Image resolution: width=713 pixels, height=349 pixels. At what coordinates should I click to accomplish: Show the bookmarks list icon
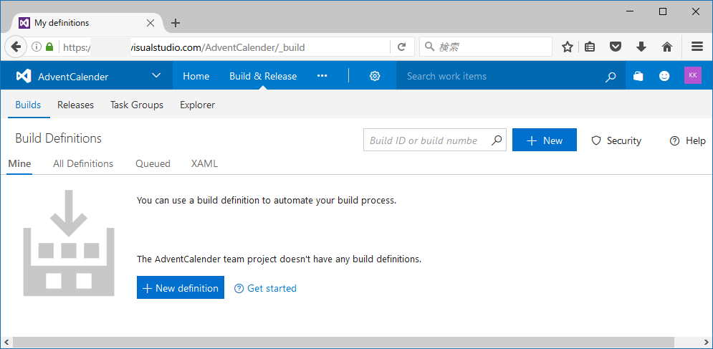click(x=590, y=47)
